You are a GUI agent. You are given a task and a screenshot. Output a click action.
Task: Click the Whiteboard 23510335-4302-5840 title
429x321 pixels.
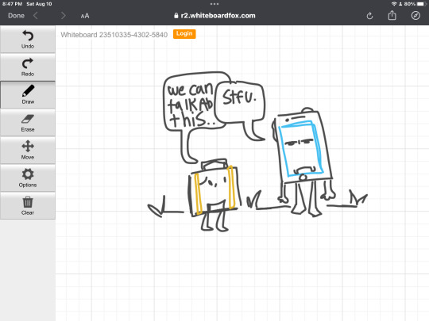pyautogui.click(x=114, y=35)
